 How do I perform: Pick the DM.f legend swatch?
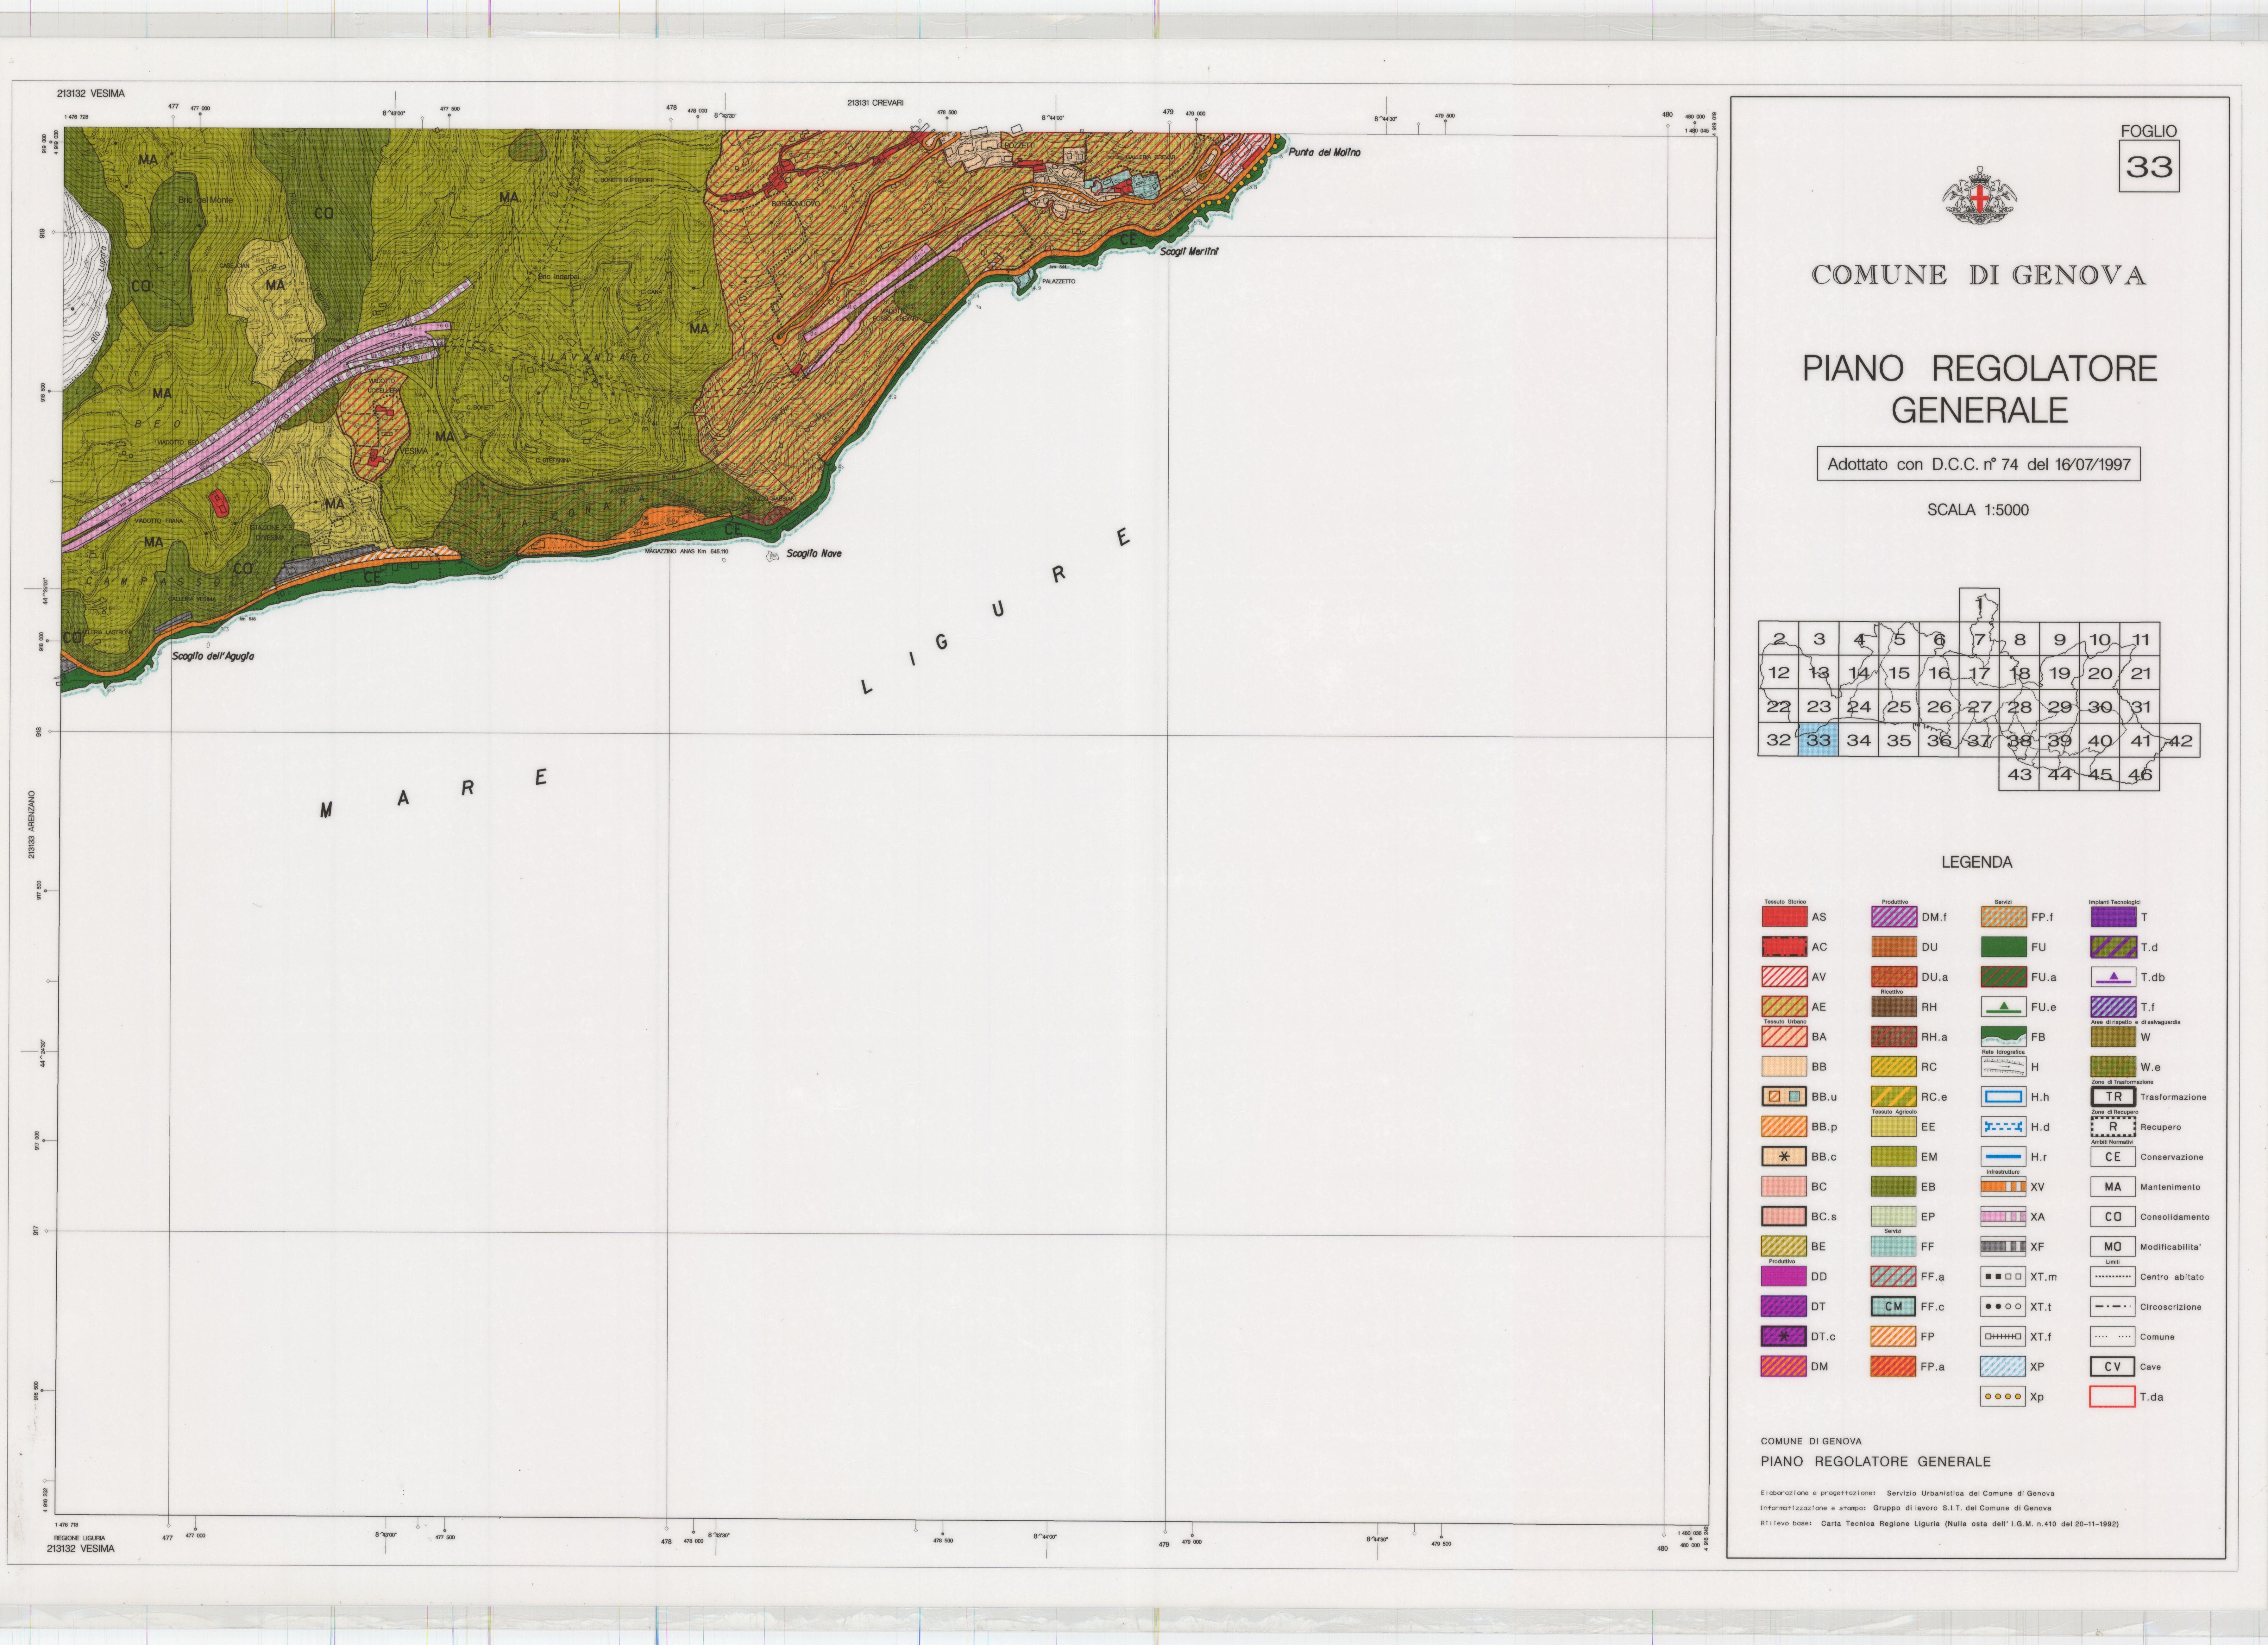[x=1894, y=917]
